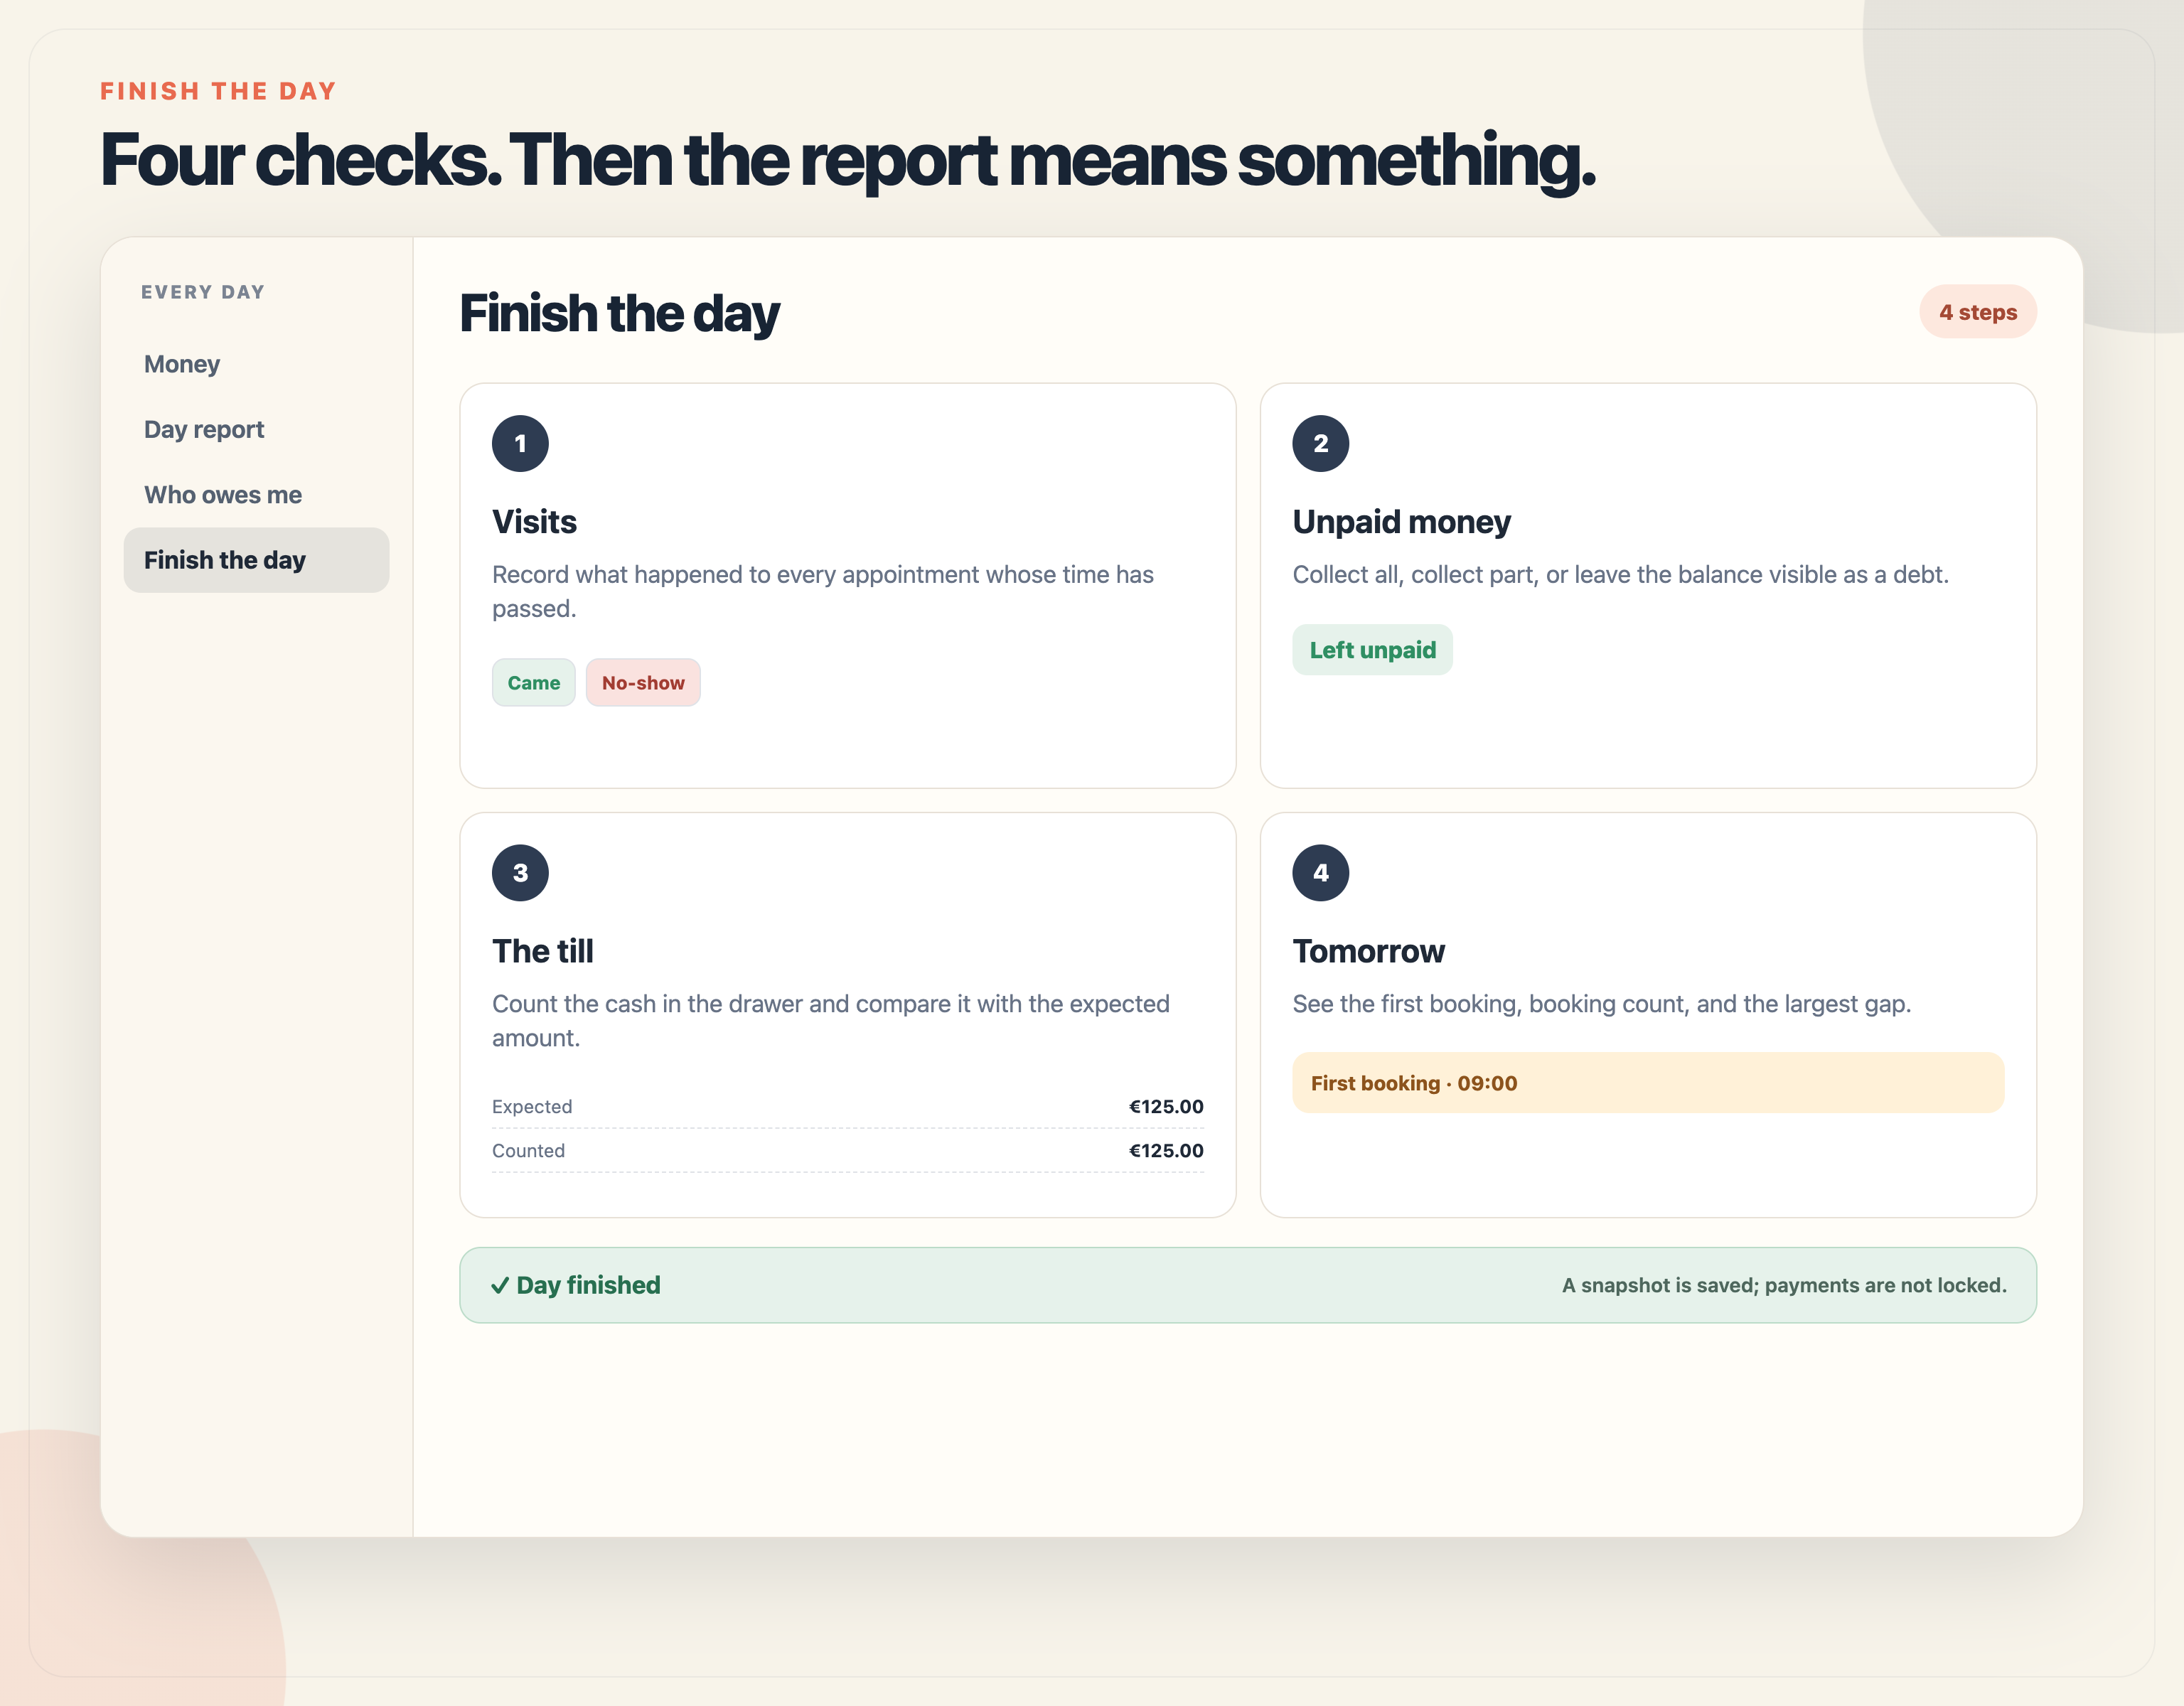Select the Tomorrow card heading
This screenshot has height=1706, width=2184.
click(x=1368, y=951)
